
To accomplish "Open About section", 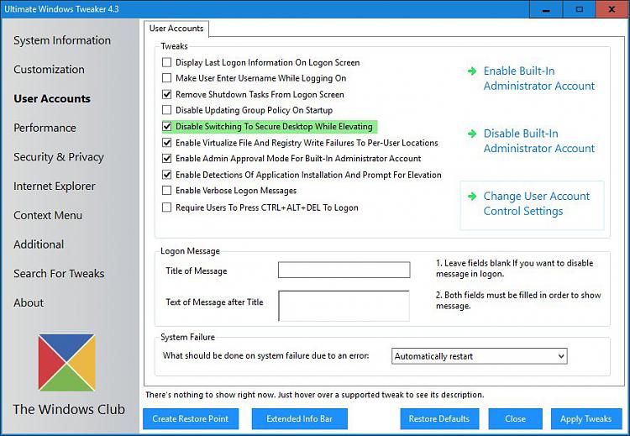I will click(29, 302).
